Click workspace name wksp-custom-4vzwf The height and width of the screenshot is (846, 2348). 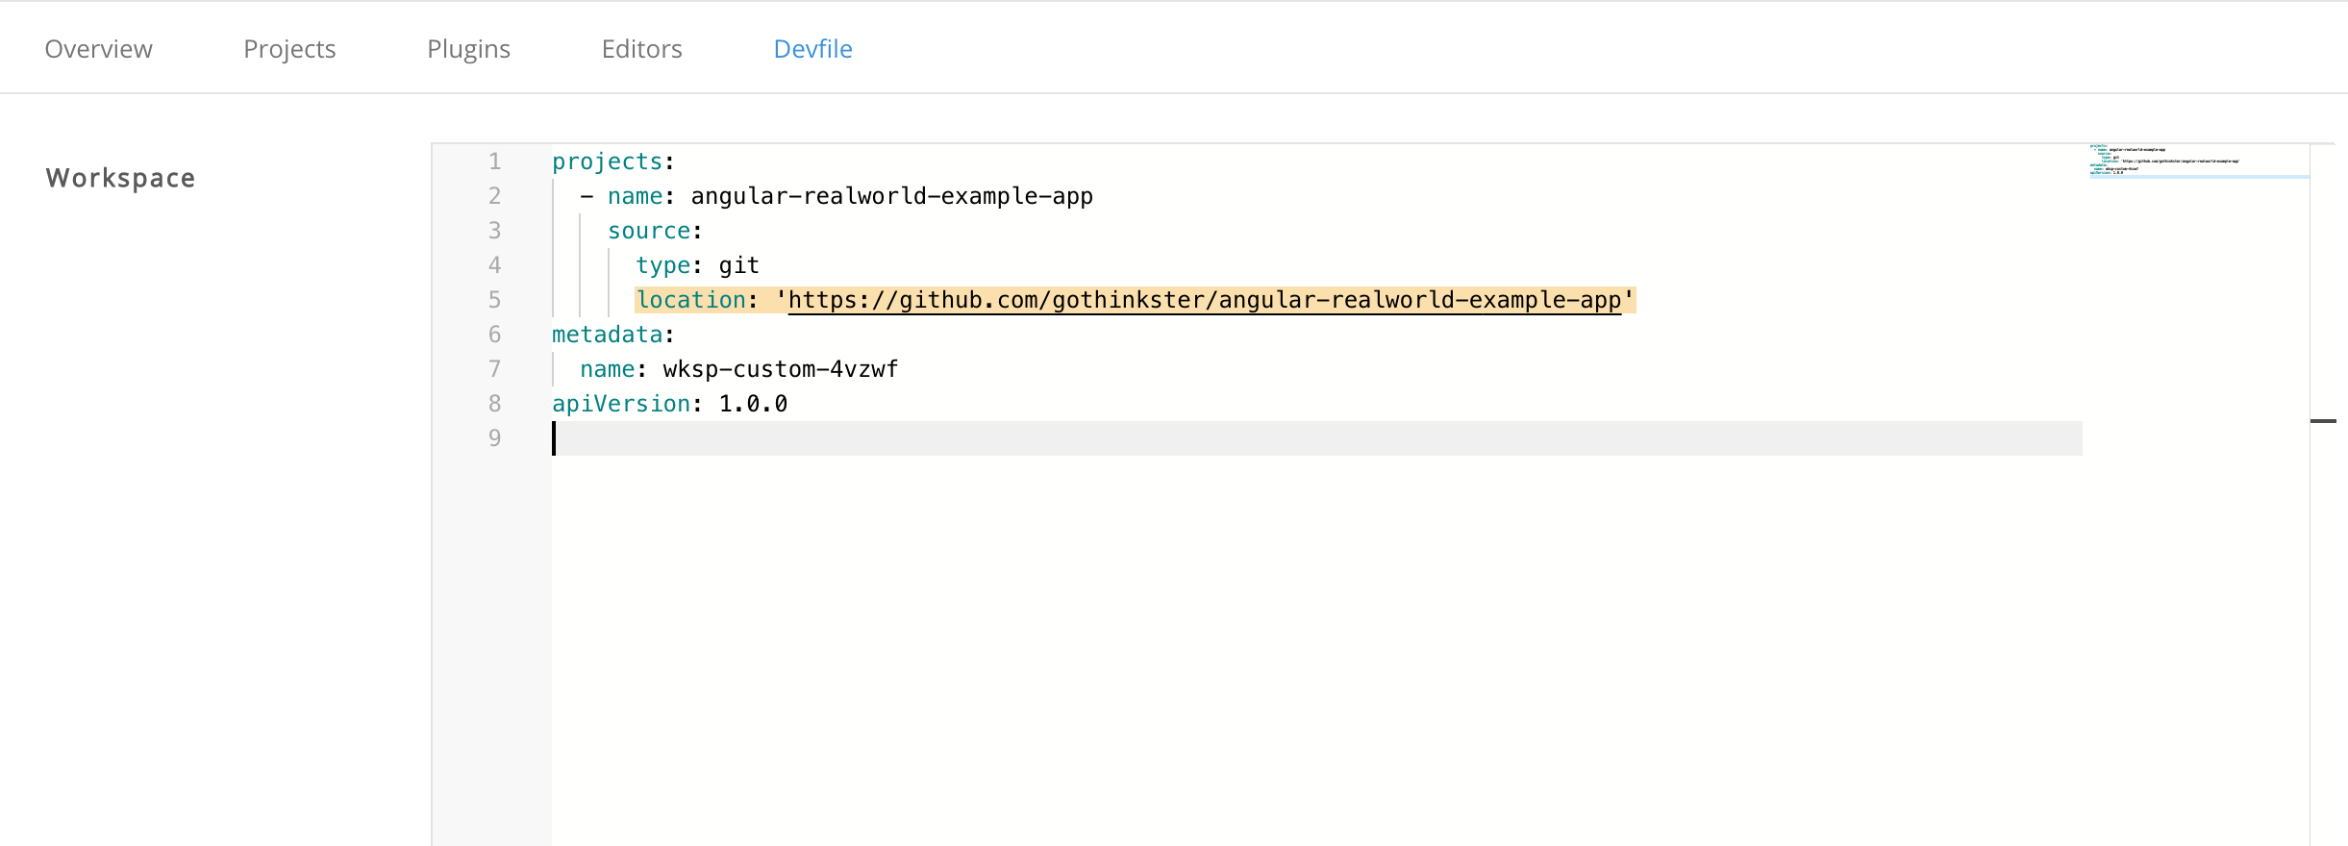(x=781, y=369)
